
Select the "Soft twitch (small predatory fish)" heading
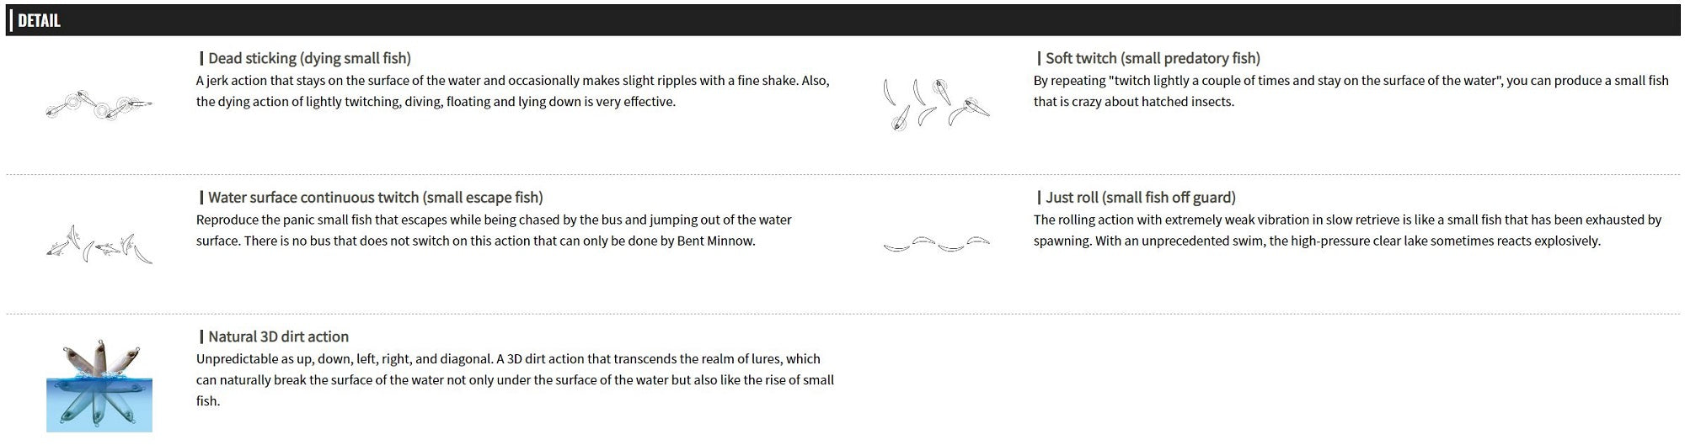pyautogui.click(x=1153, y=58)
